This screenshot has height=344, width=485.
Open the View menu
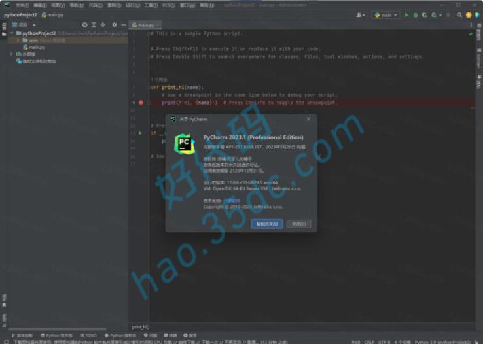[x=58, y=5]
